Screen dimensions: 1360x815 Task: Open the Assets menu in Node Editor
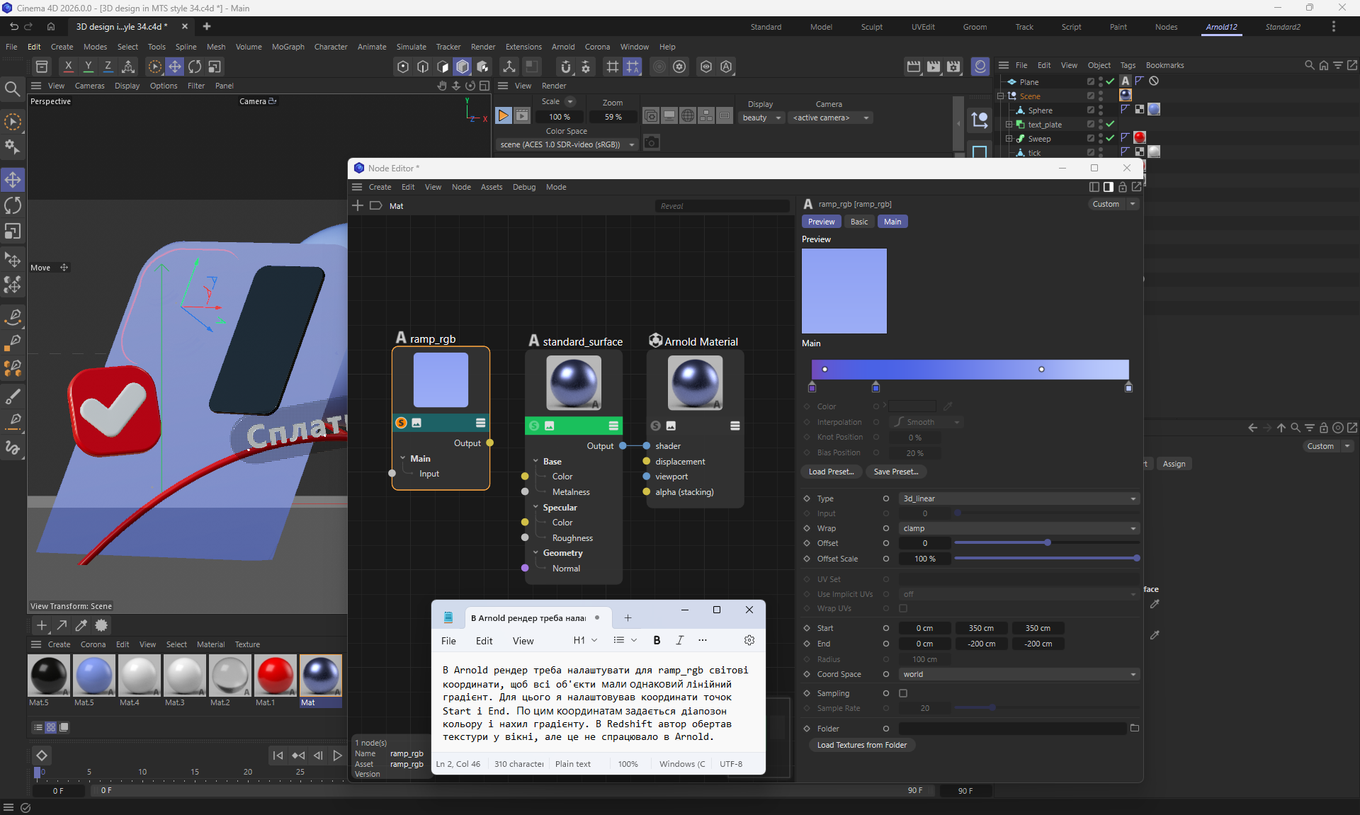[x=491, y=187]
